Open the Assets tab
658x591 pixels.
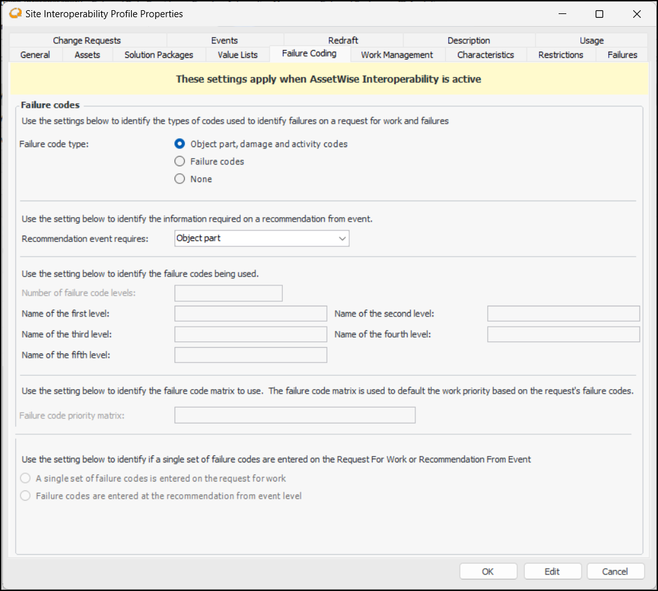[x=87, y=55]
